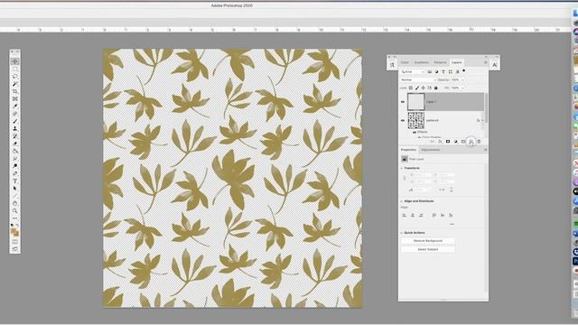Open the Normal blend mode dropdown
Viewport: 578px width, 325px height.
418,79
